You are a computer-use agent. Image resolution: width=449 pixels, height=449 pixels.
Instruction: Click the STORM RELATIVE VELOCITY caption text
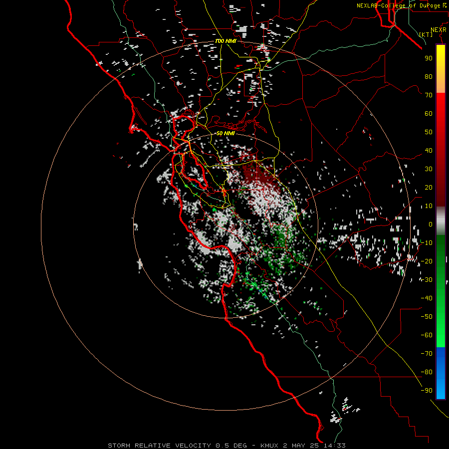coord(160,446)
